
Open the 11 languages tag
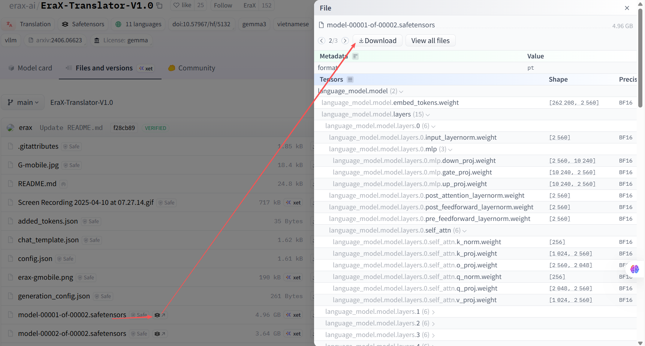138,24
